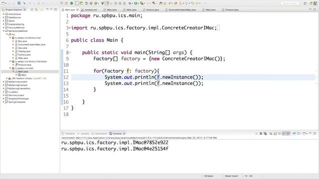Expand the ExampleSpring project
The image size is (319, 179).
[3, 24]
